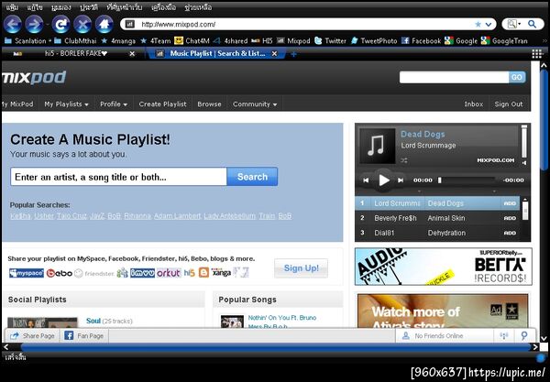Click the myspace share icon
The image size is (550, 382).
27,273
